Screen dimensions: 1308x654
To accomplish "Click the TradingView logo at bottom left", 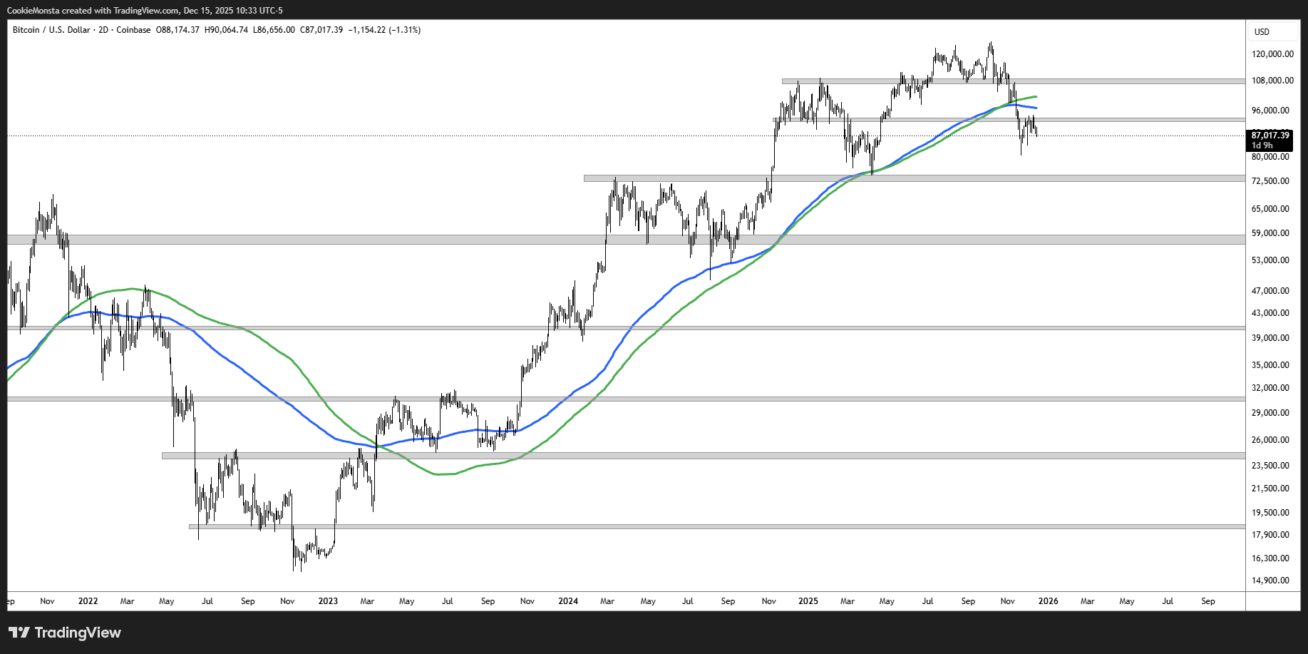I will [65, 633].
